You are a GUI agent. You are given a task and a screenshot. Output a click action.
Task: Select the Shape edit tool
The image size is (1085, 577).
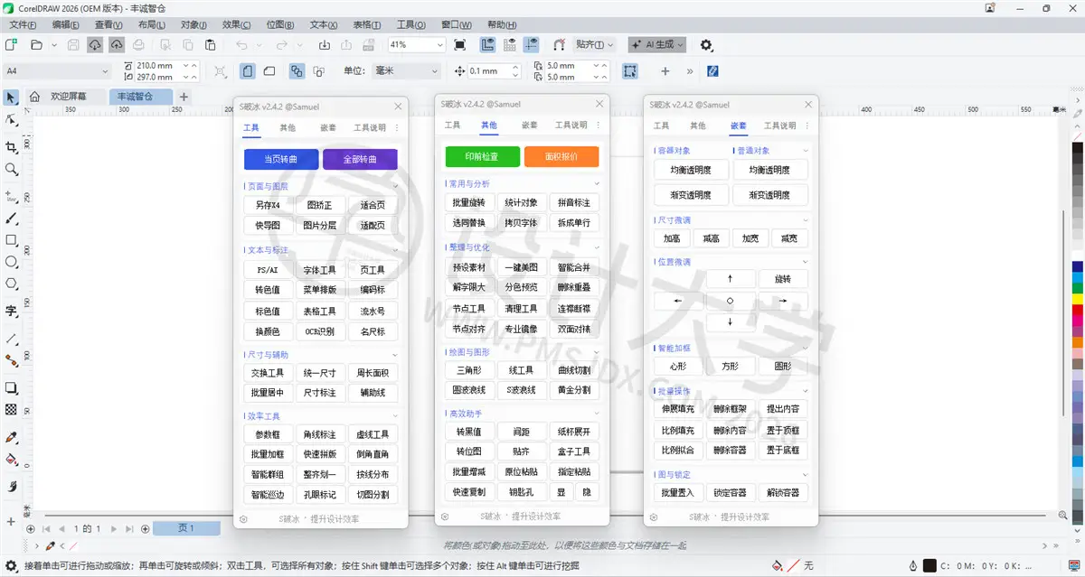[x=11, y=120]
